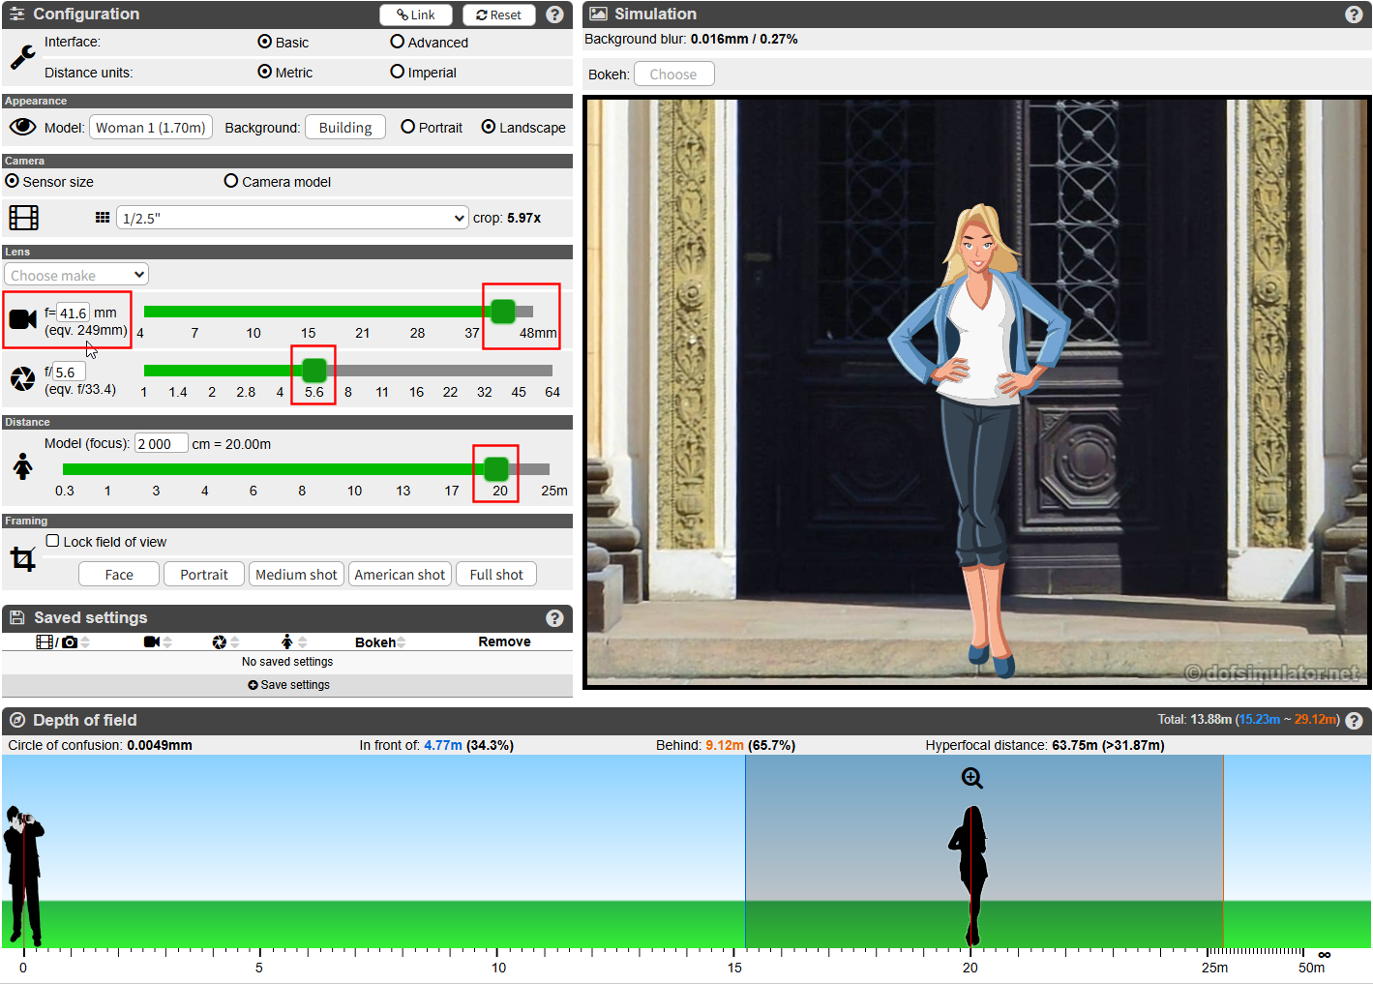The height and width of the screenshot is (984, 1373).
Task: Sort saved settings by sensor/camera column
Action: tap(63, 642)
